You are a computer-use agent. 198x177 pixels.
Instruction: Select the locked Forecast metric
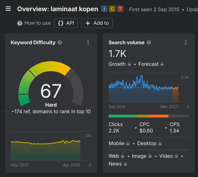pyautogui.click(x=148, y=64)
